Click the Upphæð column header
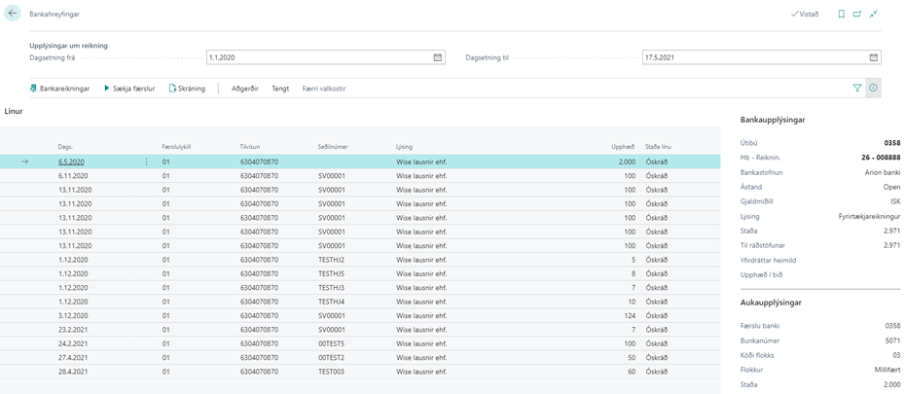This screenshot has height=394, width=905. tap(623, 147)
